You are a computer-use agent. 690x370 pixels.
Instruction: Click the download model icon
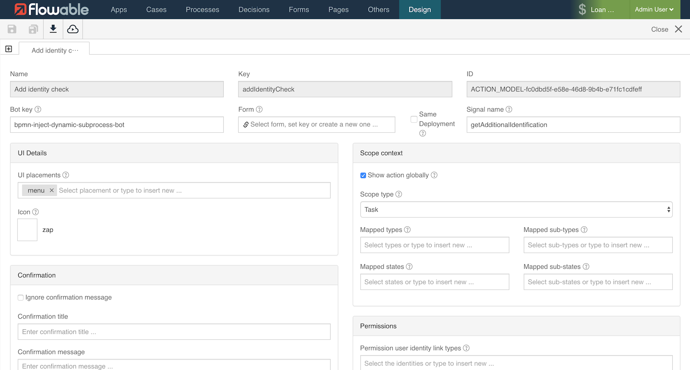53,29
